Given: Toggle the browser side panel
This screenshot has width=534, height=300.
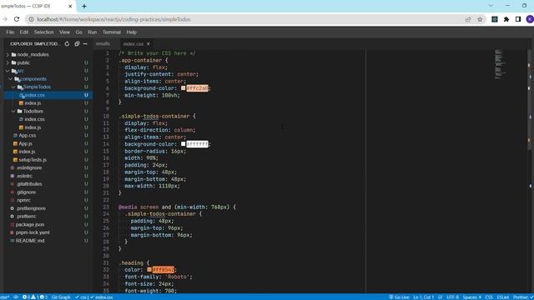Looking at the screenshot, I should tap(518, 19).
